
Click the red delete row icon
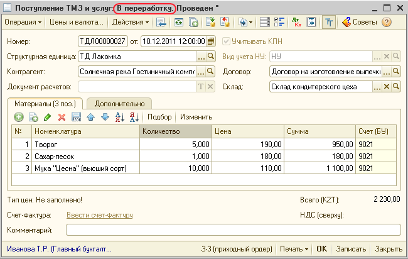(x=62, y=117)
